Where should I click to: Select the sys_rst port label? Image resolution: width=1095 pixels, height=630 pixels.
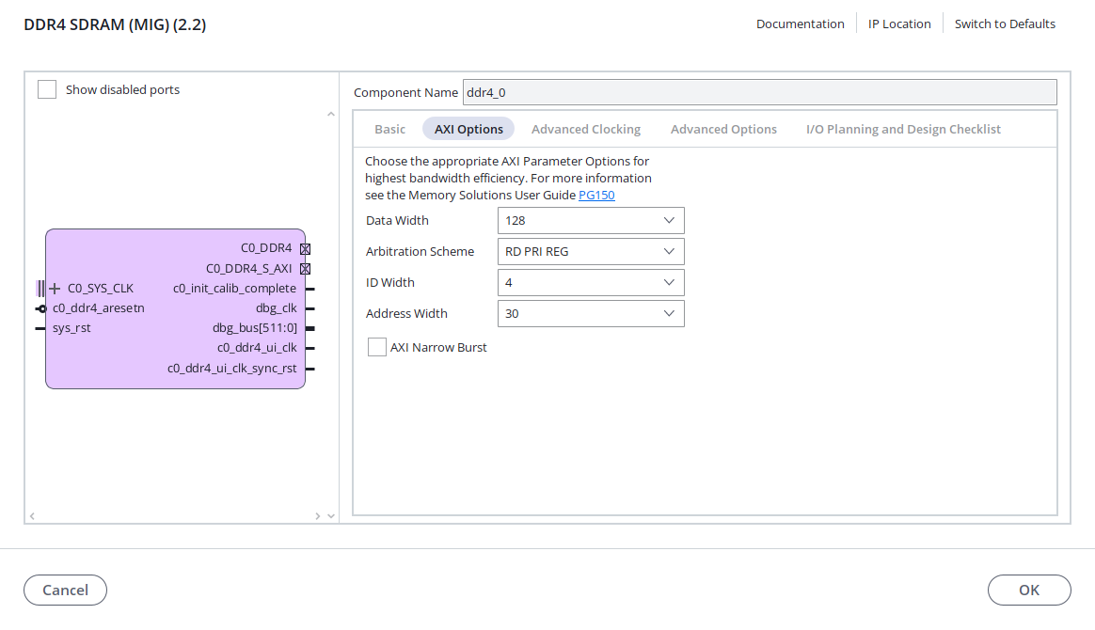click(x=71, y=328)
